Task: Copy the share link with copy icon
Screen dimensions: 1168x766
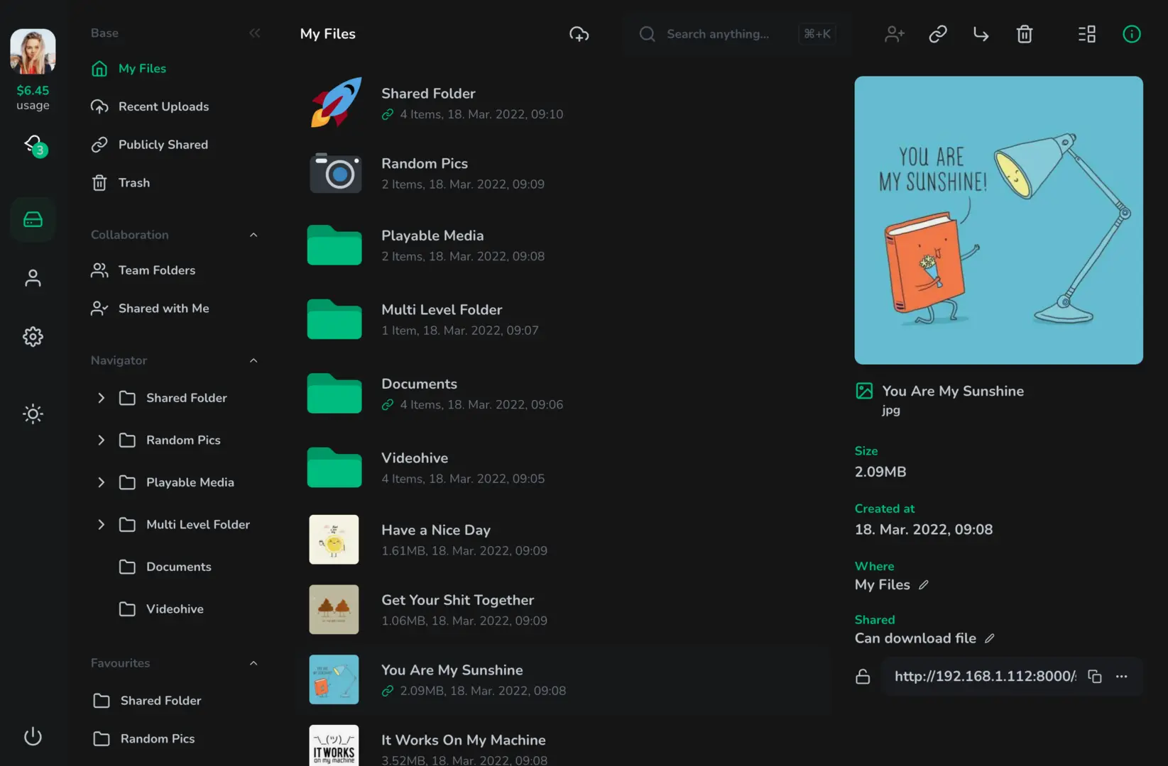Action: pos(1095,677)
